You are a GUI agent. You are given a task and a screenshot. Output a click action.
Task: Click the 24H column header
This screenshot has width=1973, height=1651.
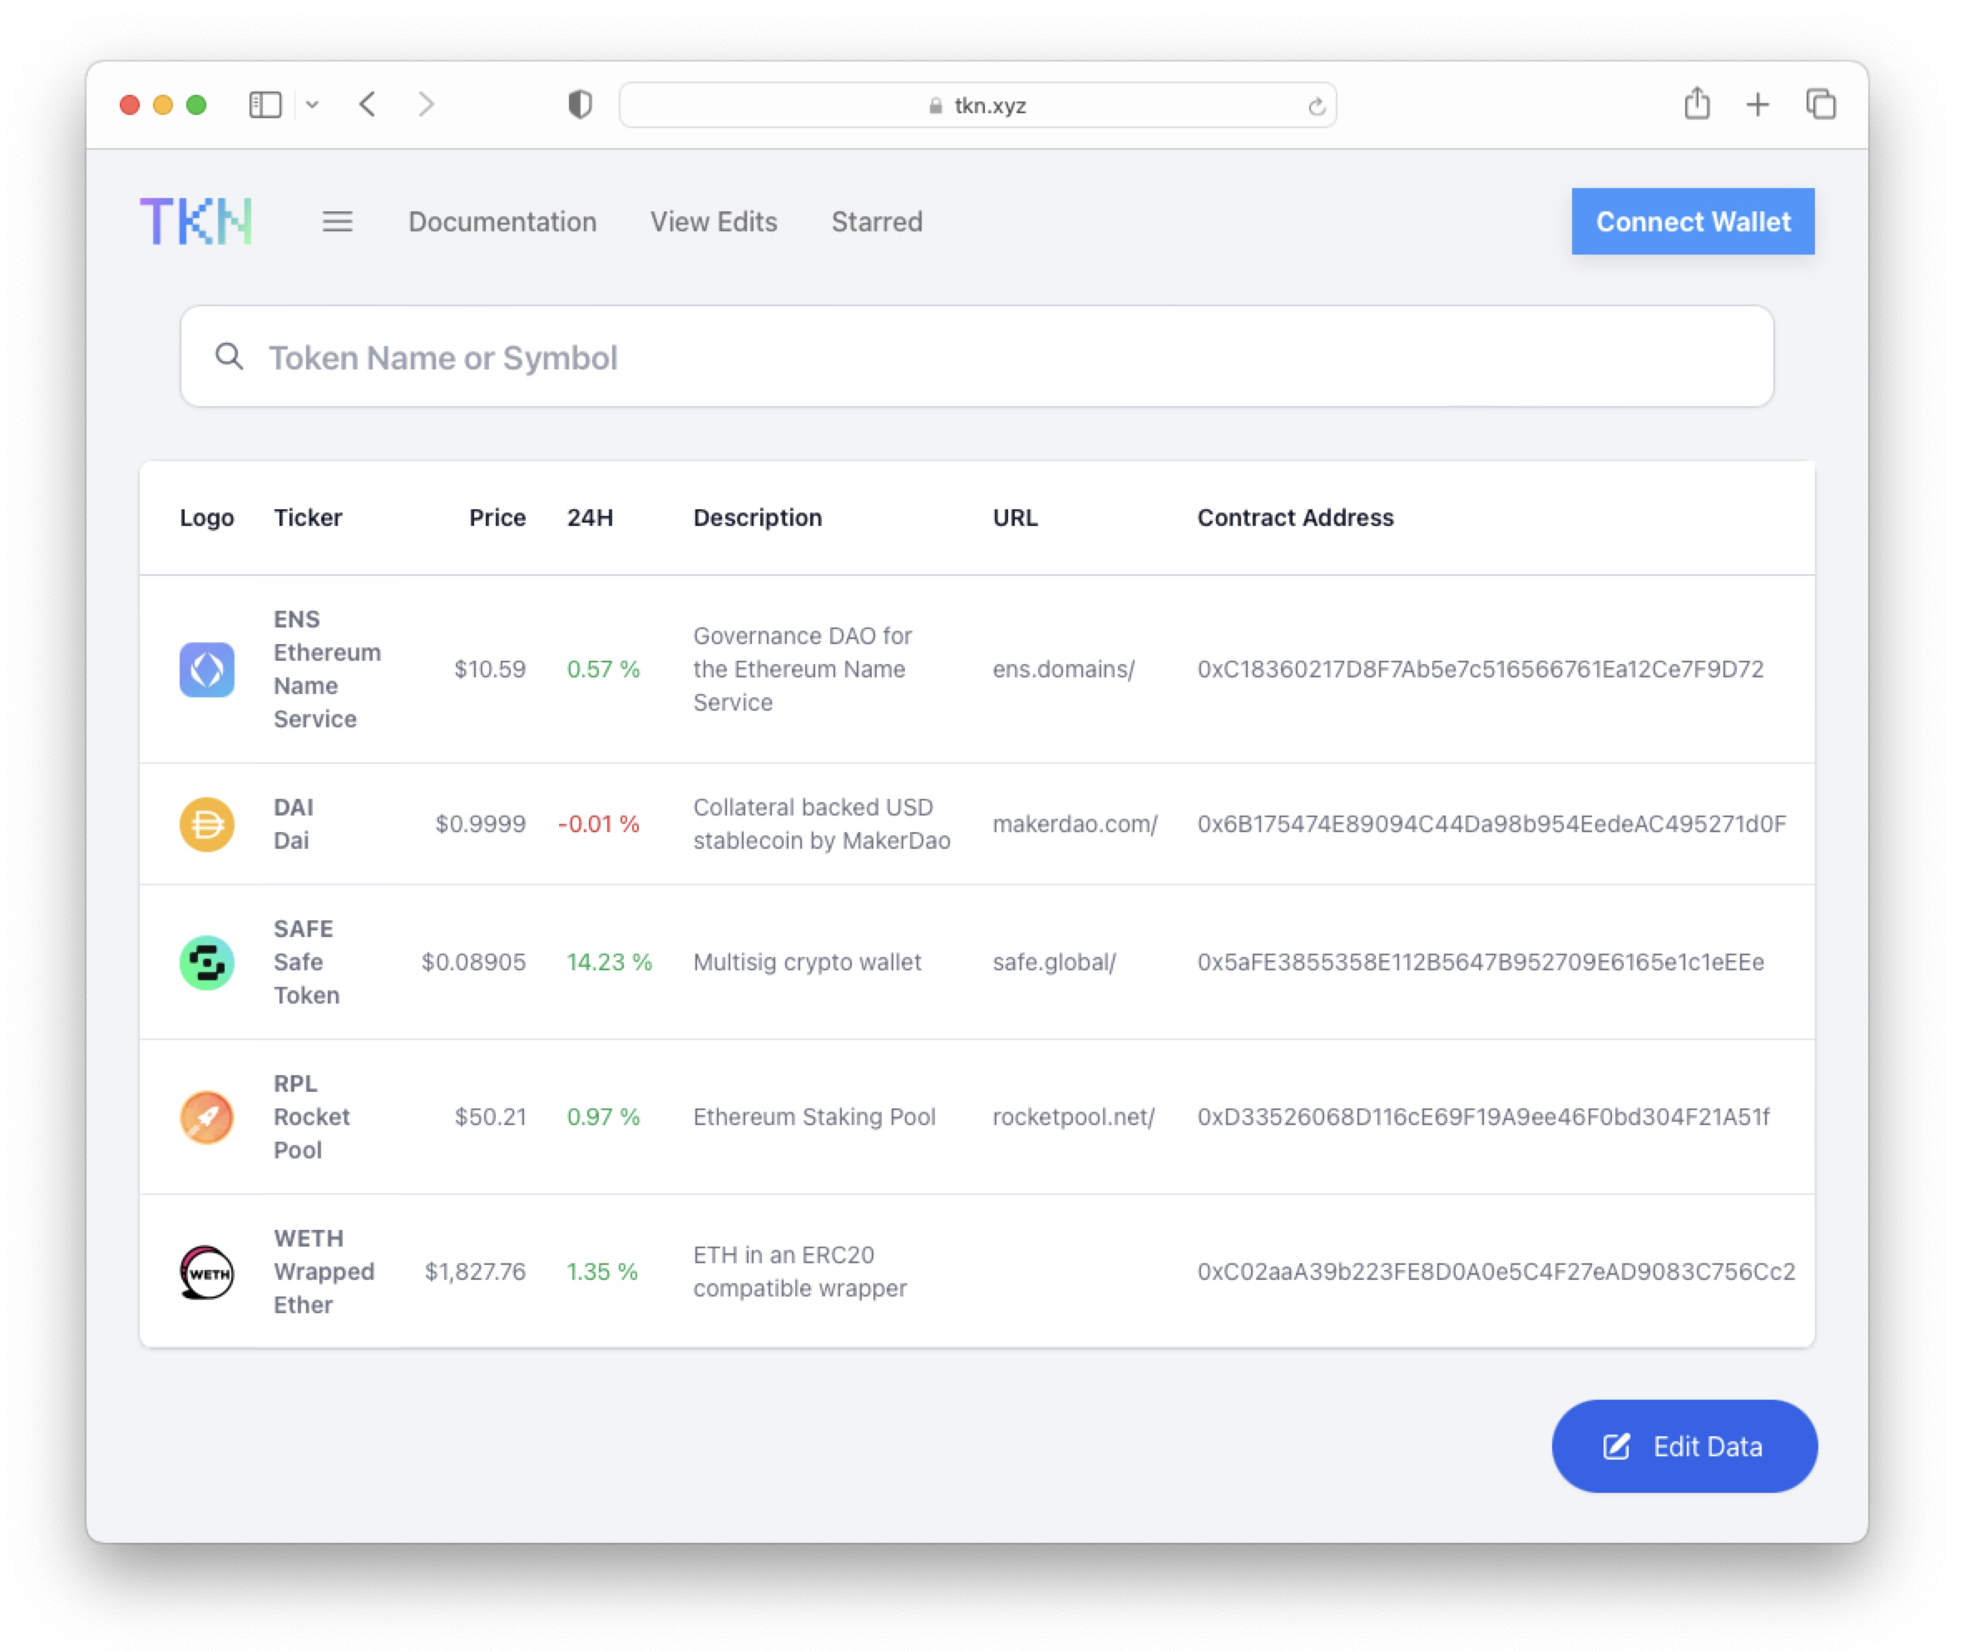590,518
